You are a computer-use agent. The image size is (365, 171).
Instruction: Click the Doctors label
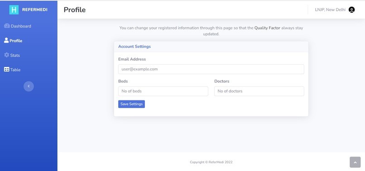[x=222, y=81]
